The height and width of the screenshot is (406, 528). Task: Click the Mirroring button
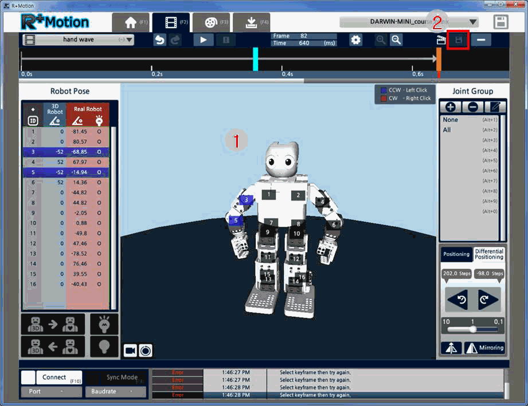[484, 348]
